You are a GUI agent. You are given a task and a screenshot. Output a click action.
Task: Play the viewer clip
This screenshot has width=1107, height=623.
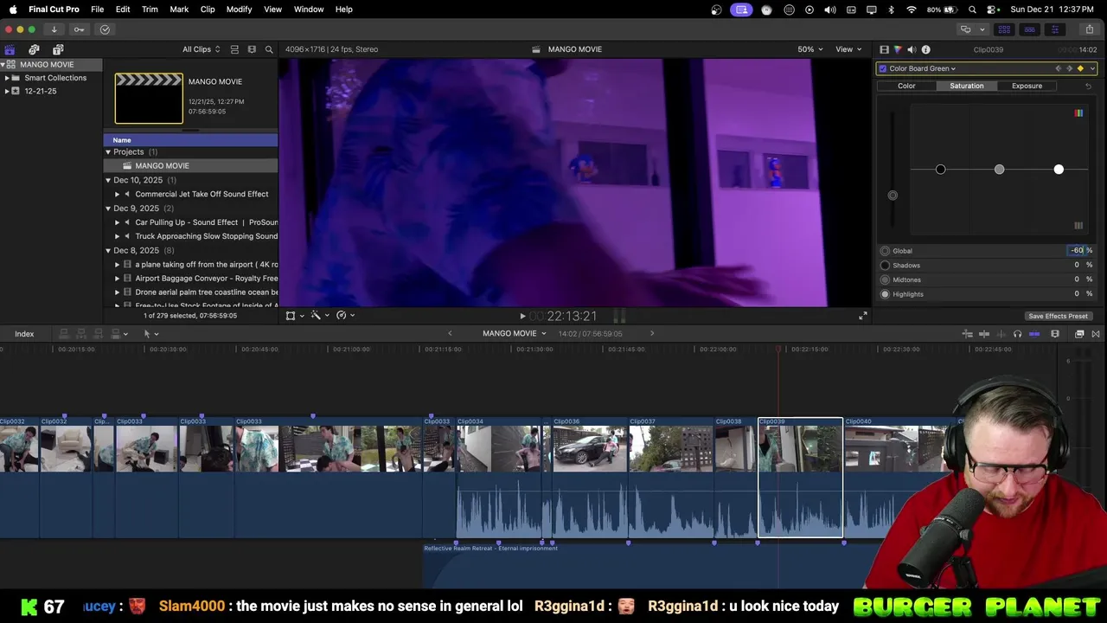click(x=522, y=317)
